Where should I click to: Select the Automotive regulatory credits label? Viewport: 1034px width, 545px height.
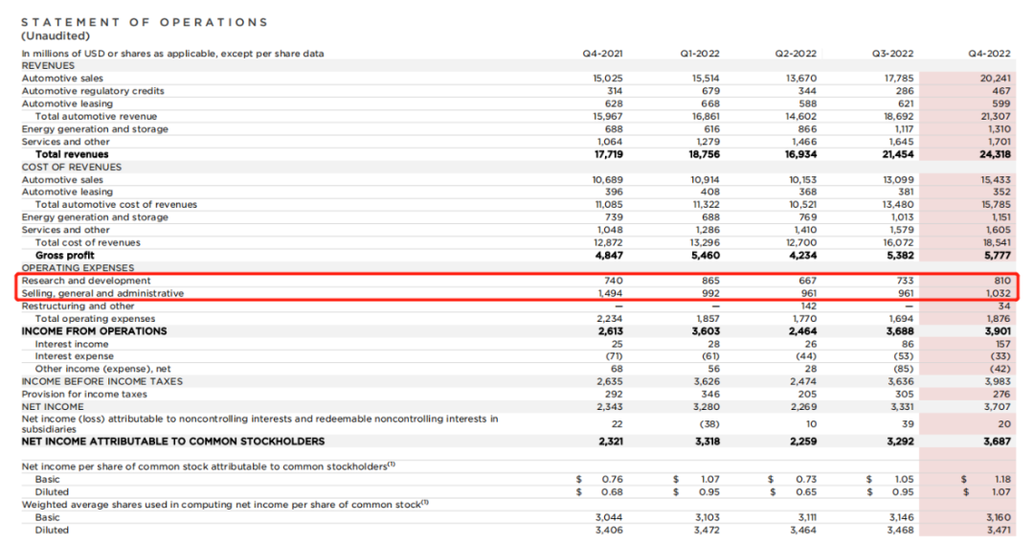[93, 91]
